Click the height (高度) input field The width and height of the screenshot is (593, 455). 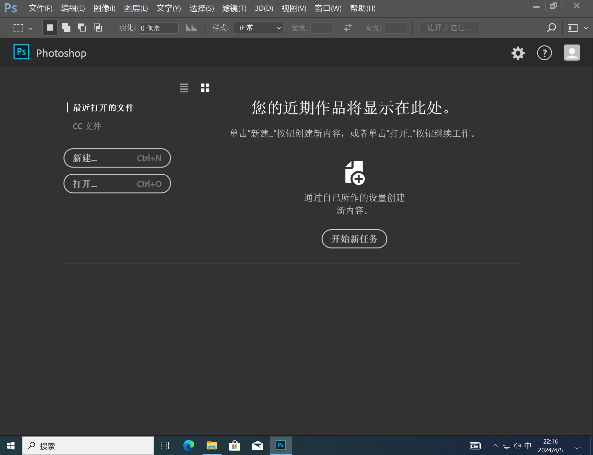click(x=395, y=28)
